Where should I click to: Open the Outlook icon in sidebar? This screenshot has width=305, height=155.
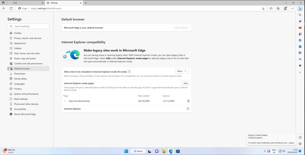point(300,47)
